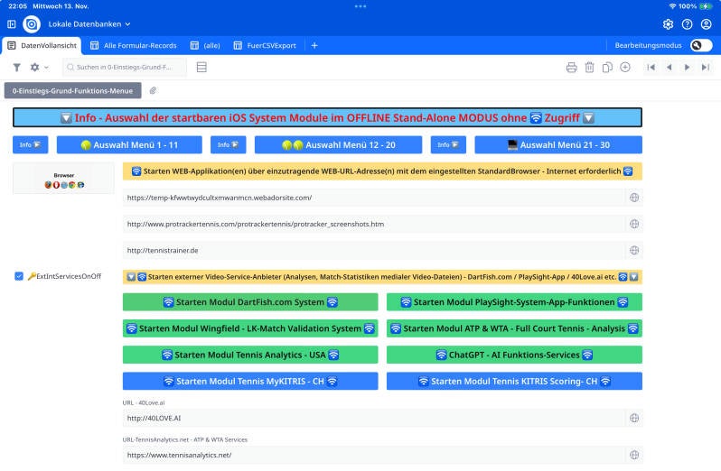Expand the Lokale Datenbanken dropdown
Screen dimensions: 721x471
pos(89,23)
